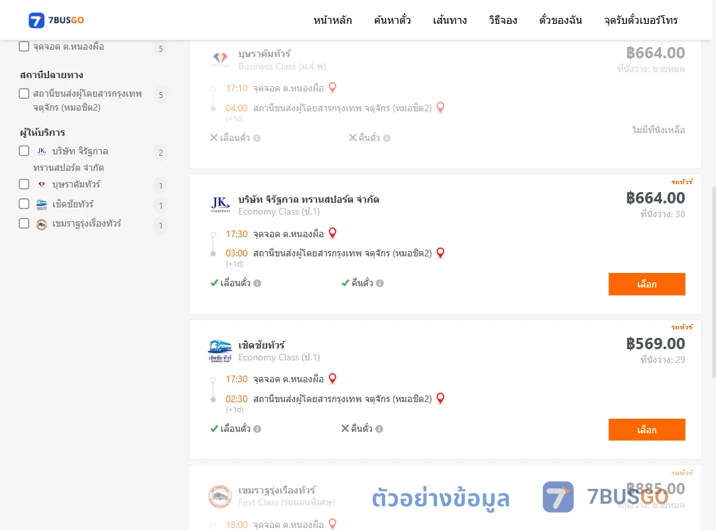Click map pin beside เชิดชัยทัวร์ 17:30 departure

(332, 378)
